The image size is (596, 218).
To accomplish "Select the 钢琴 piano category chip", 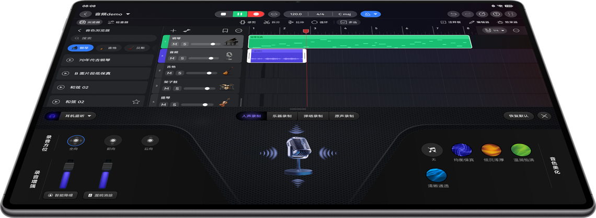I will [x=81, y=48].
